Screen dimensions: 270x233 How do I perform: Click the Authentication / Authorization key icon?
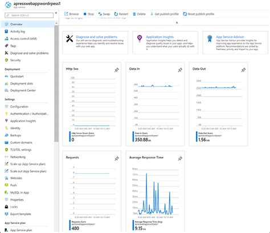6,114
